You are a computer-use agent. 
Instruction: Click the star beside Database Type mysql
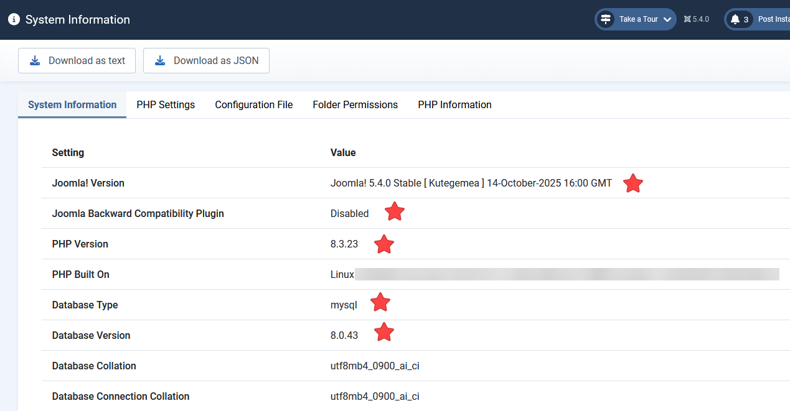(380, 303)
